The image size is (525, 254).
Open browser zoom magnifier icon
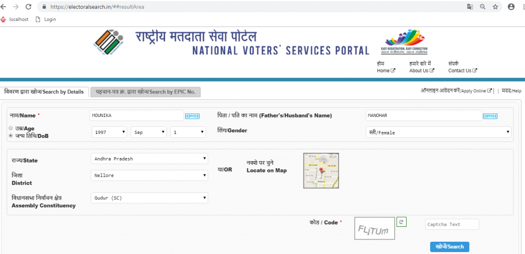[482, 7]
